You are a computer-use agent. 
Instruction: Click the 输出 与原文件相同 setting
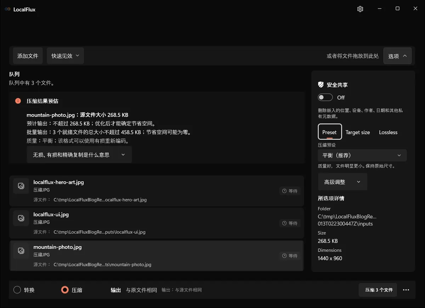point(134,290)
